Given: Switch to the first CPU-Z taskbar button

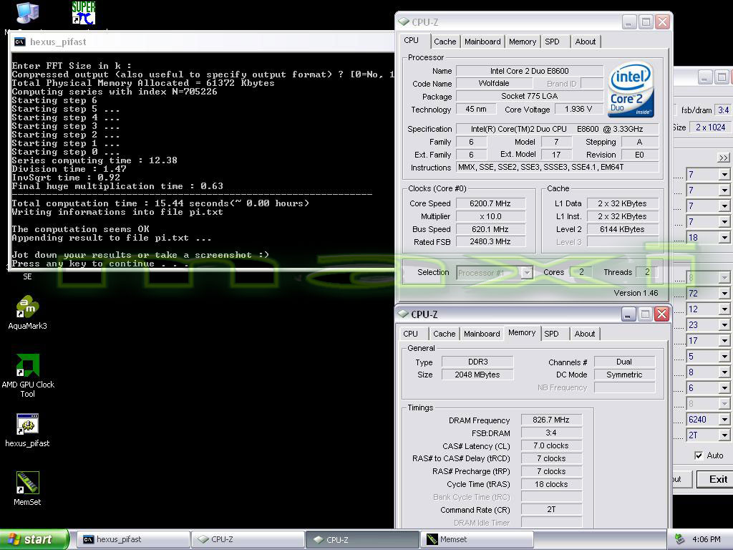Looking at the screenshot, I should point(248,539).
